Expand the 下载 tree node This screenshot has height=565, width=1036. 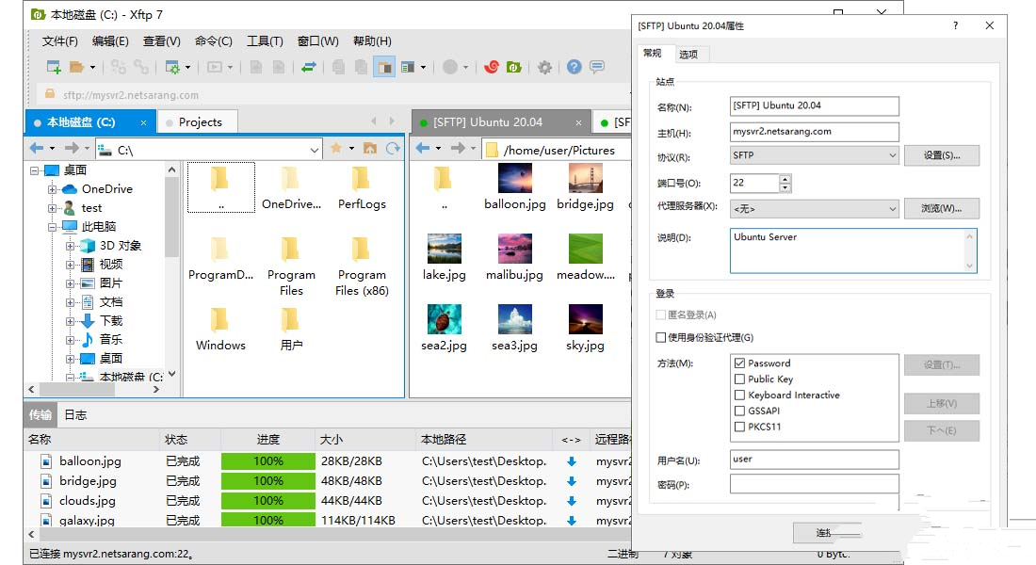point(70,321)
